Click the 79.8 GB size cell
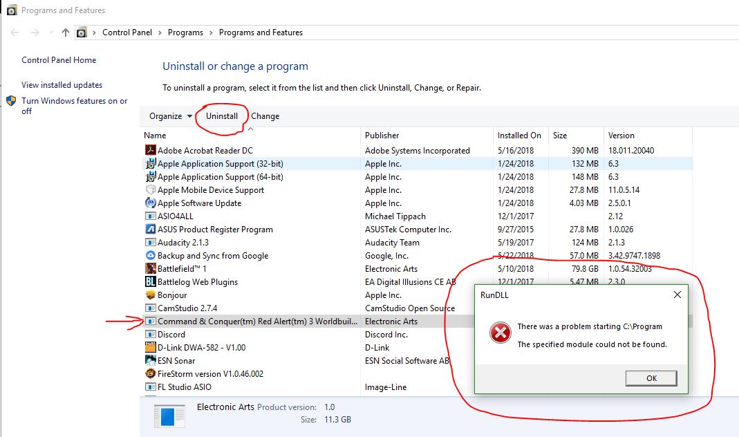The image size is (739, 437). 586,269
